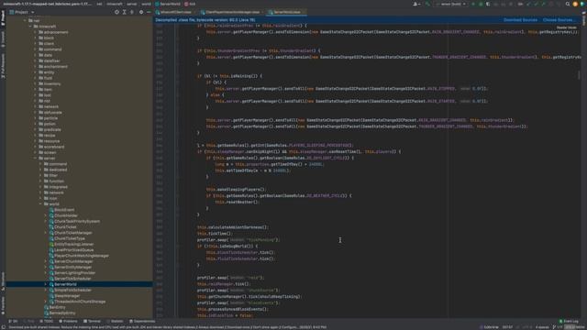587x330 pixels.
Task: Click the editor vertical scrollbar marker
Action: (x=579, y=75)
